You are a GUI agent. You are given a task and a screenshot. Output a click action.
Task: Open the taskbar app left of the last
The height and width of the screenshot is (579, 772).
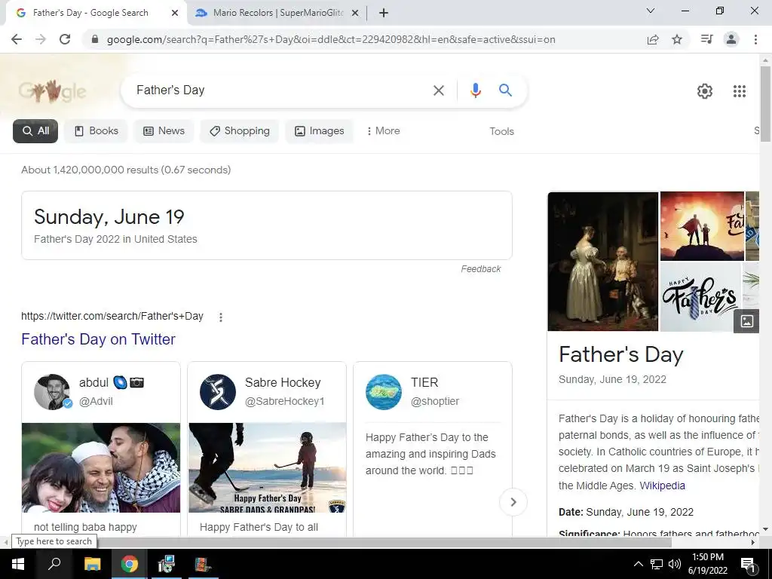pyautogui.click(x=166, y=564)
